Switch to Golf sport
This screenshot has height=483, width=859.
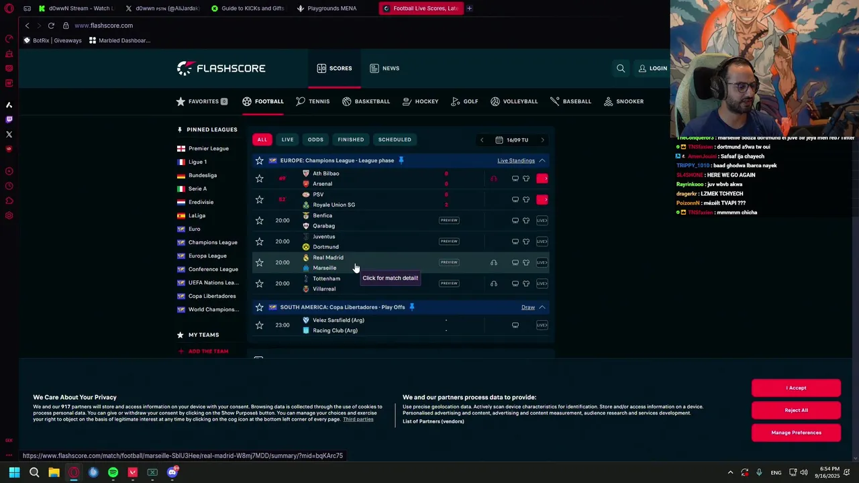point(464,101)
